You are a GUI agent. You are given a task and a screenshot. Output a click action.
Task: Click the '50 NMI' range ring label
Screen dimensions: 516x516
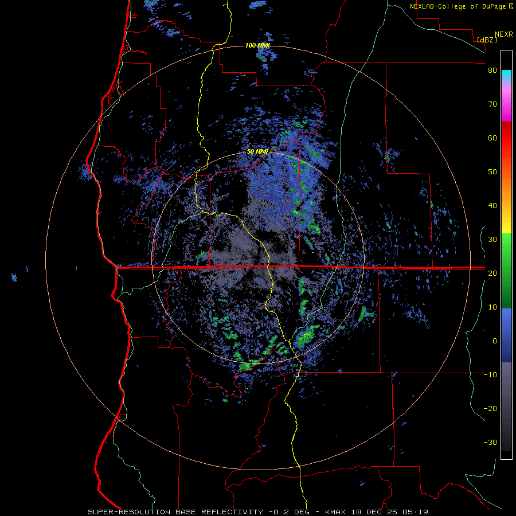point(257,152)
